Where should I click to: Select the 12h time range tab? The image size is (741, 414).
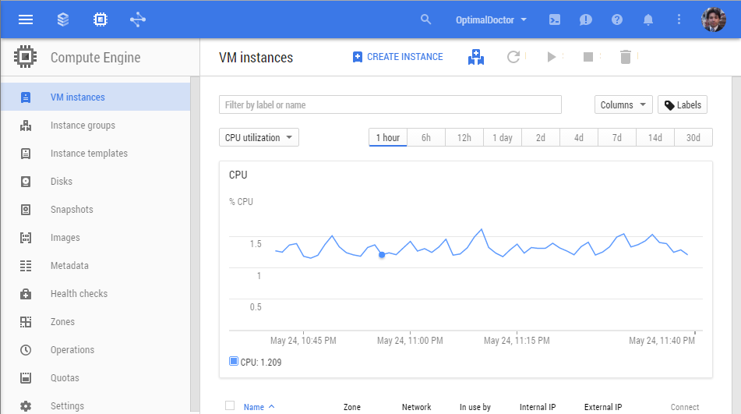[464, 137]
